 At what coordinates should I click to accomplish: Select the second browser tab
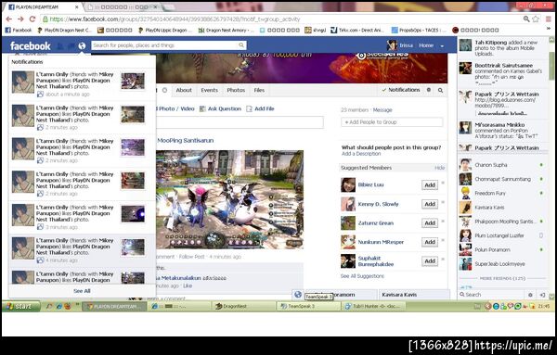coord(123,7)
